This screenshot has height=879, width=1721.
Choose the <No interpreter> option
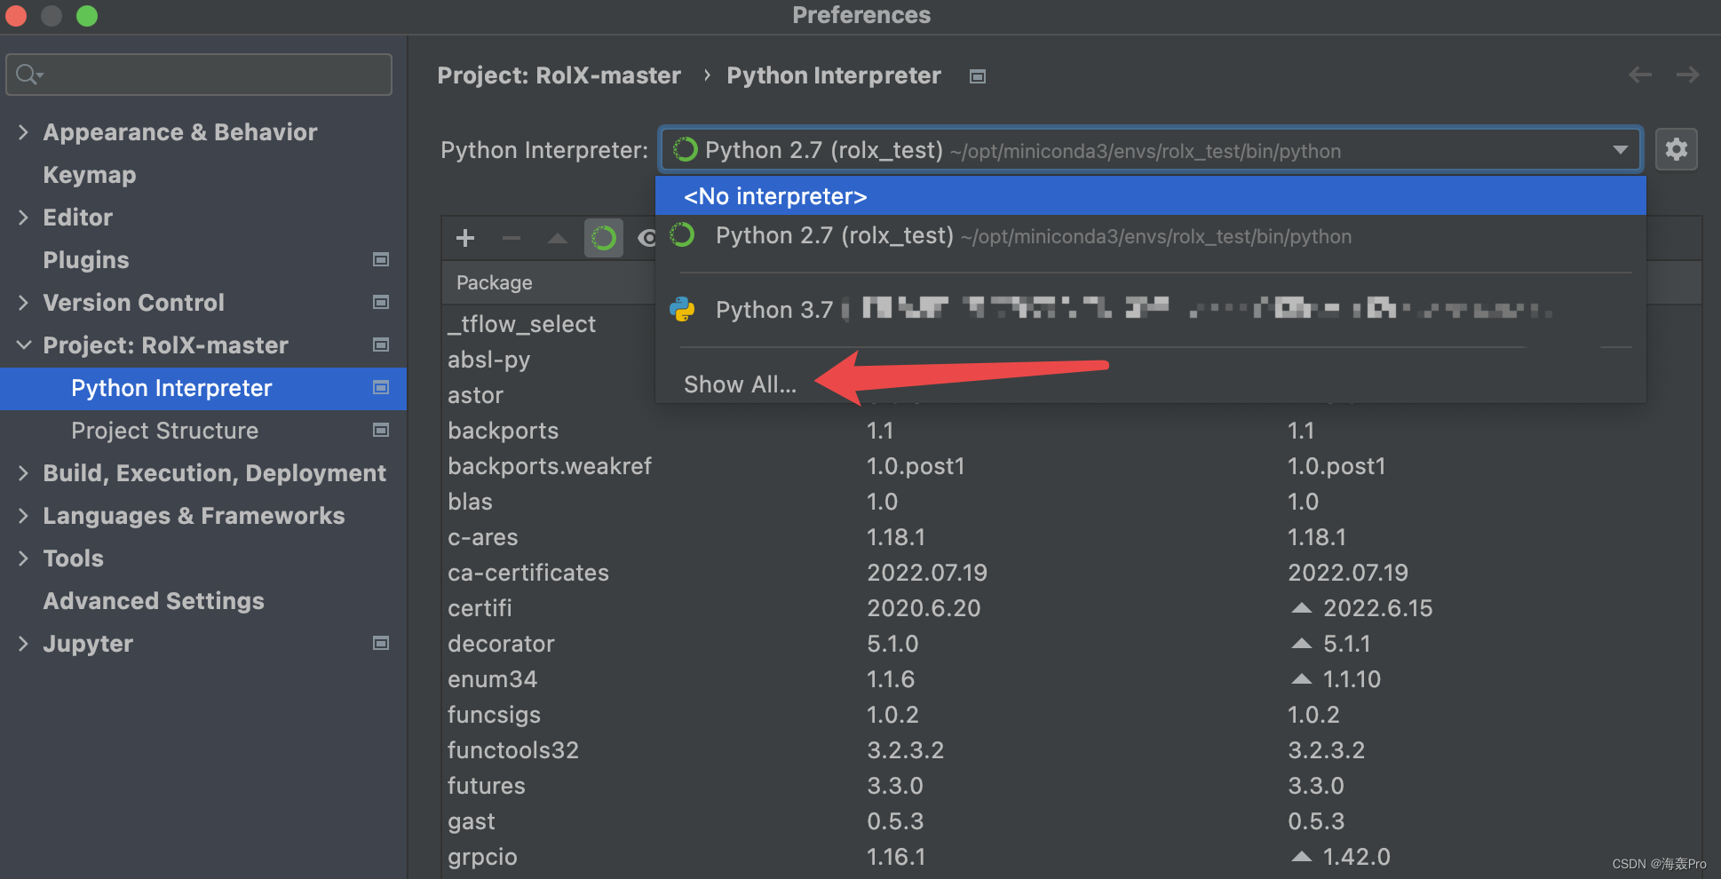pos(775,196)
